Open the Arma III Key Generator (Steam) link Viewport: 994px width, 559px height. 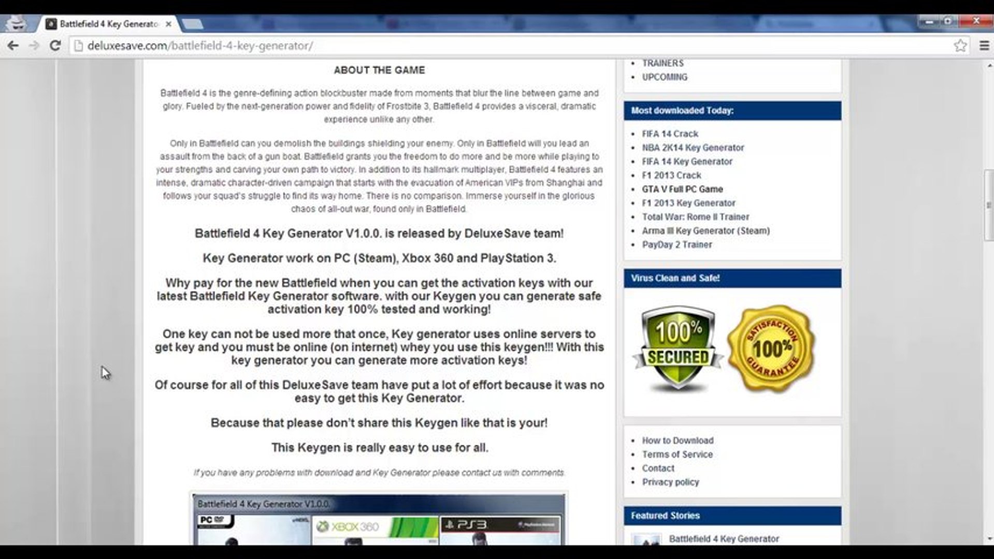[706, 231]
